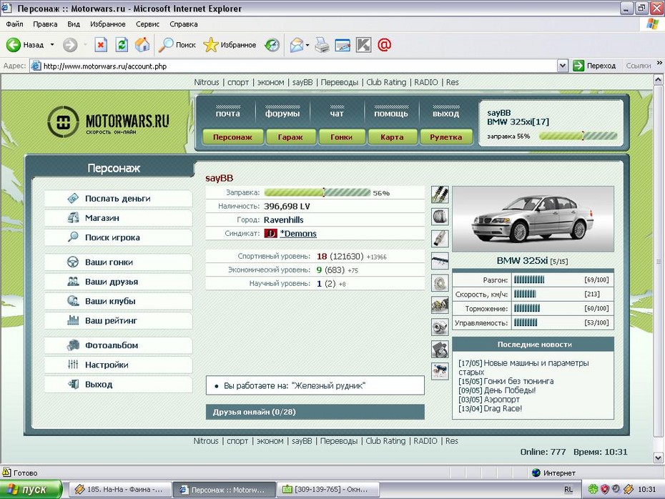Select the Персонаж tab

pyautogui.click(x=232, y=137)
